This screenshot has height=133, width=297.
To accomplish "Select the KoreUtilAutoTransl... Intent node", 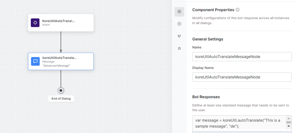I will (61, 23).
